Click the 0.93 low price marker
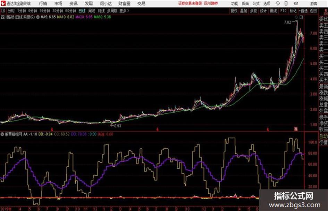 click(x=117, y=126)
